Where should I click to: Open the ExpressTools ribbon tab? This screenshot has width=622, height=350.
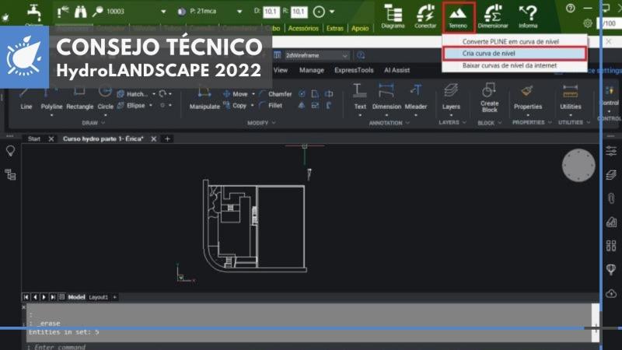pos(354,70)
